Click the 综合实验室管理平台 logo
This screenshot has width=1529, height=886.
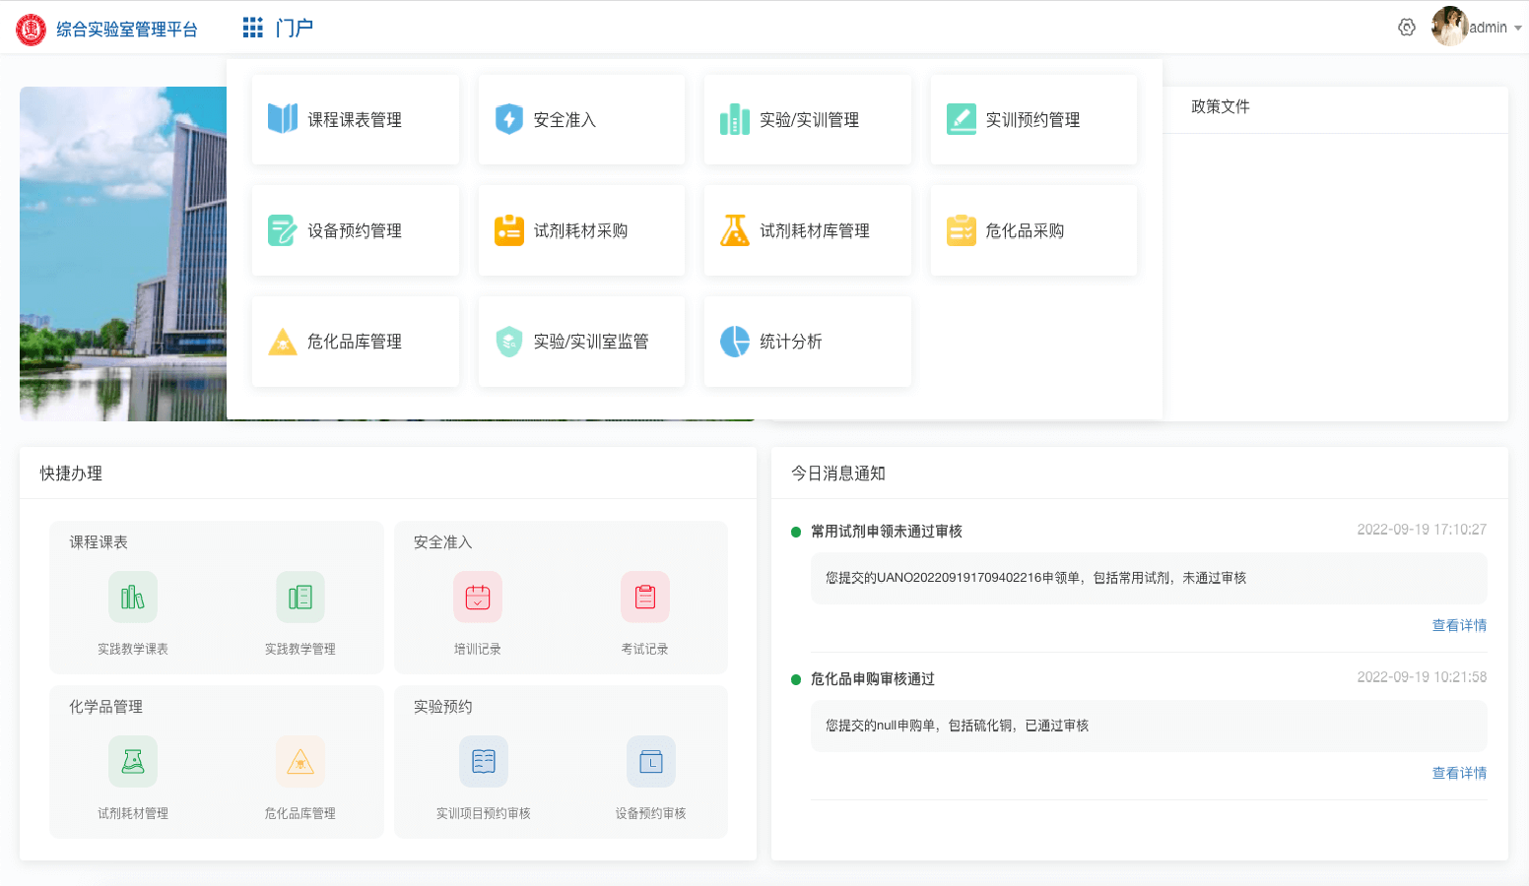coord(32,30)
